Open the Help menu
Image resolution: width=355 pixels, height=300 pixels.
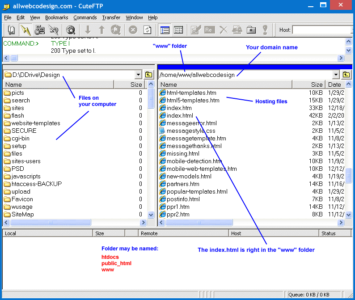click(153, 17)
